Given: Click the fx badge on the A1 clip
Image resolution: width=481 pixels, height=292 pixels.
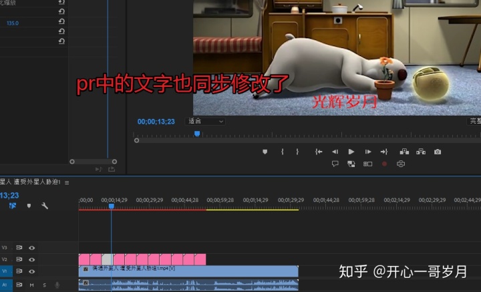Looking at the screenshot, I should (x=86, y=283).
